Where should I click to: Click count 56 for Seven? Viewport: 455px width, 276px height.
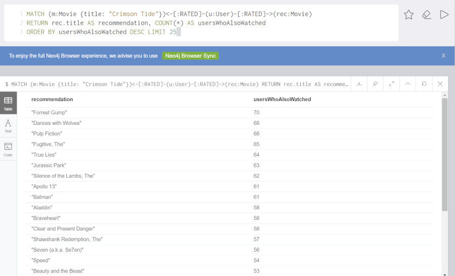256,250
